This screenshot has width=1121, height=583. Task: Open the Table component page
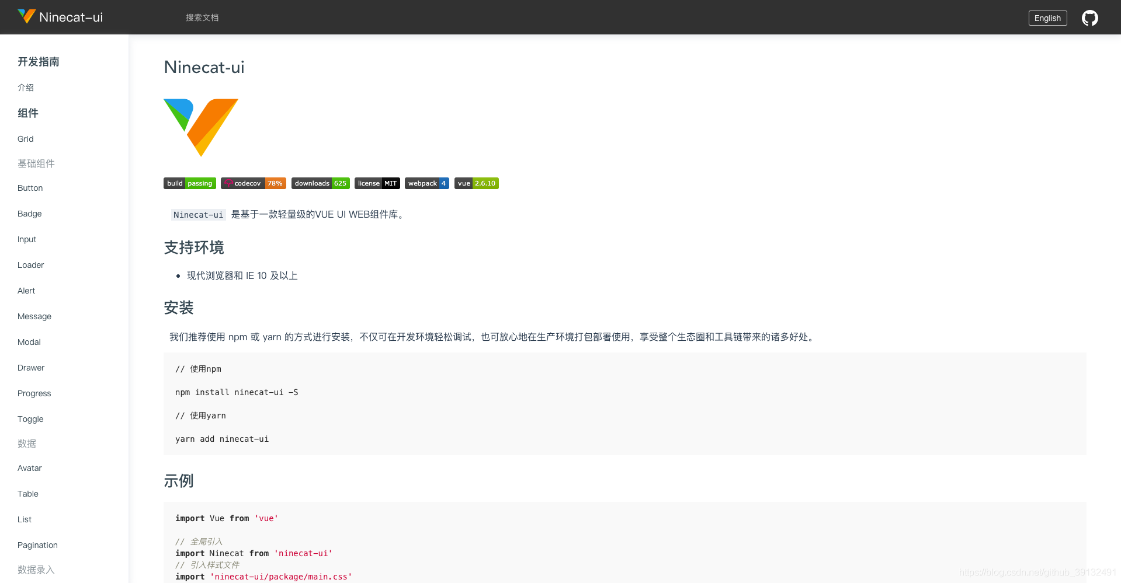coord(28,494)
